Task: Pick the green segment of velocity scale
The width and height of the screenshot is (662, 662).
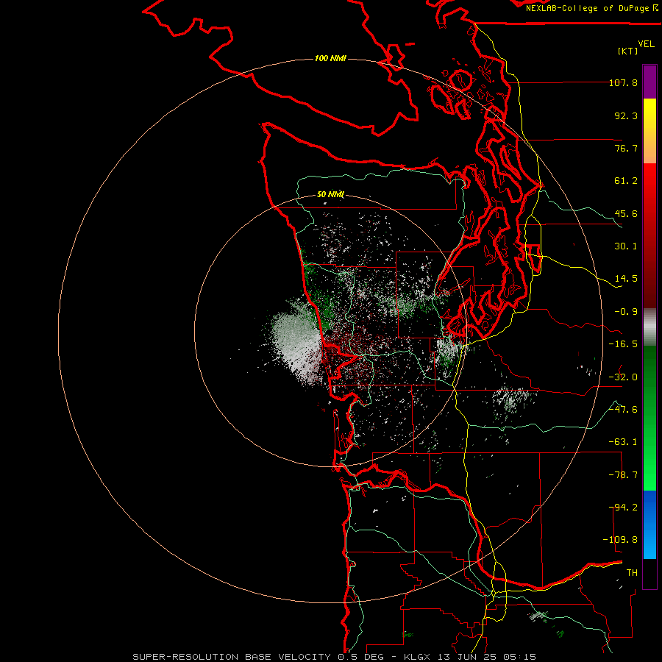Action: click(649, 418)
